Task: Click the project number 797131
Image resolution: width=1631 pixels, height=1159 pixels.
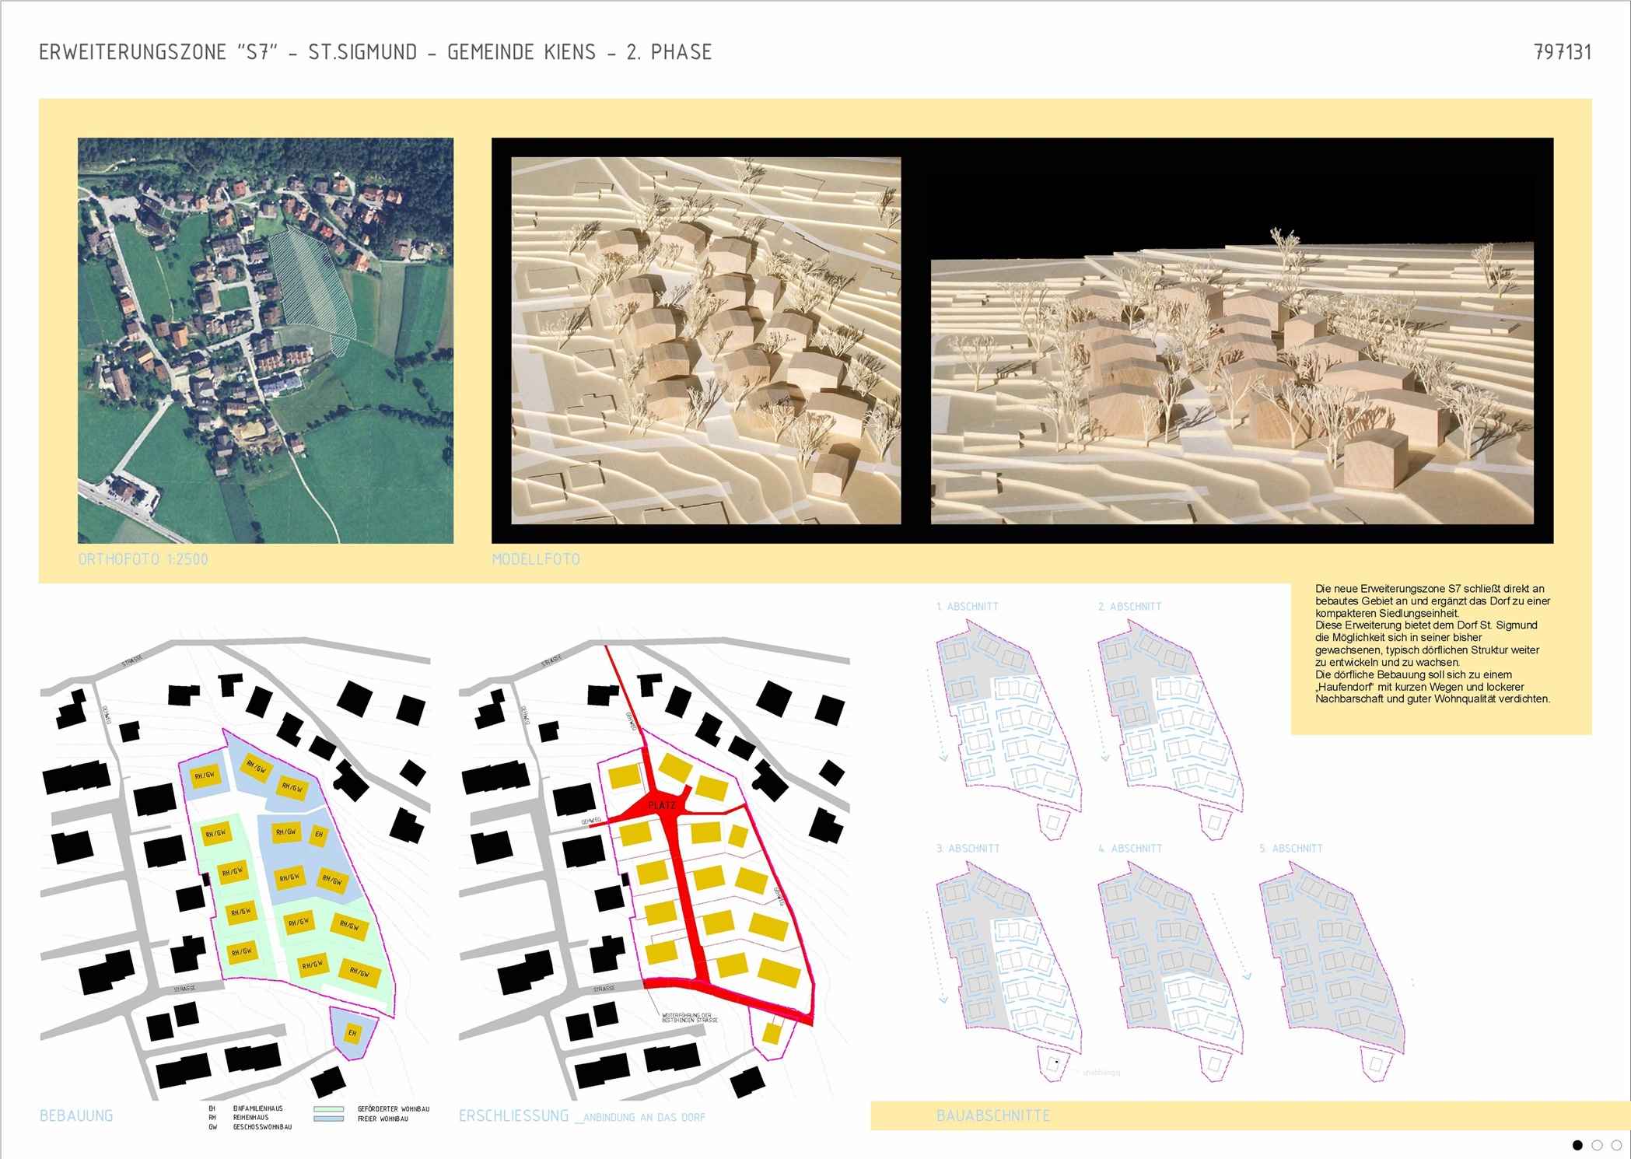Action: 1562,52
